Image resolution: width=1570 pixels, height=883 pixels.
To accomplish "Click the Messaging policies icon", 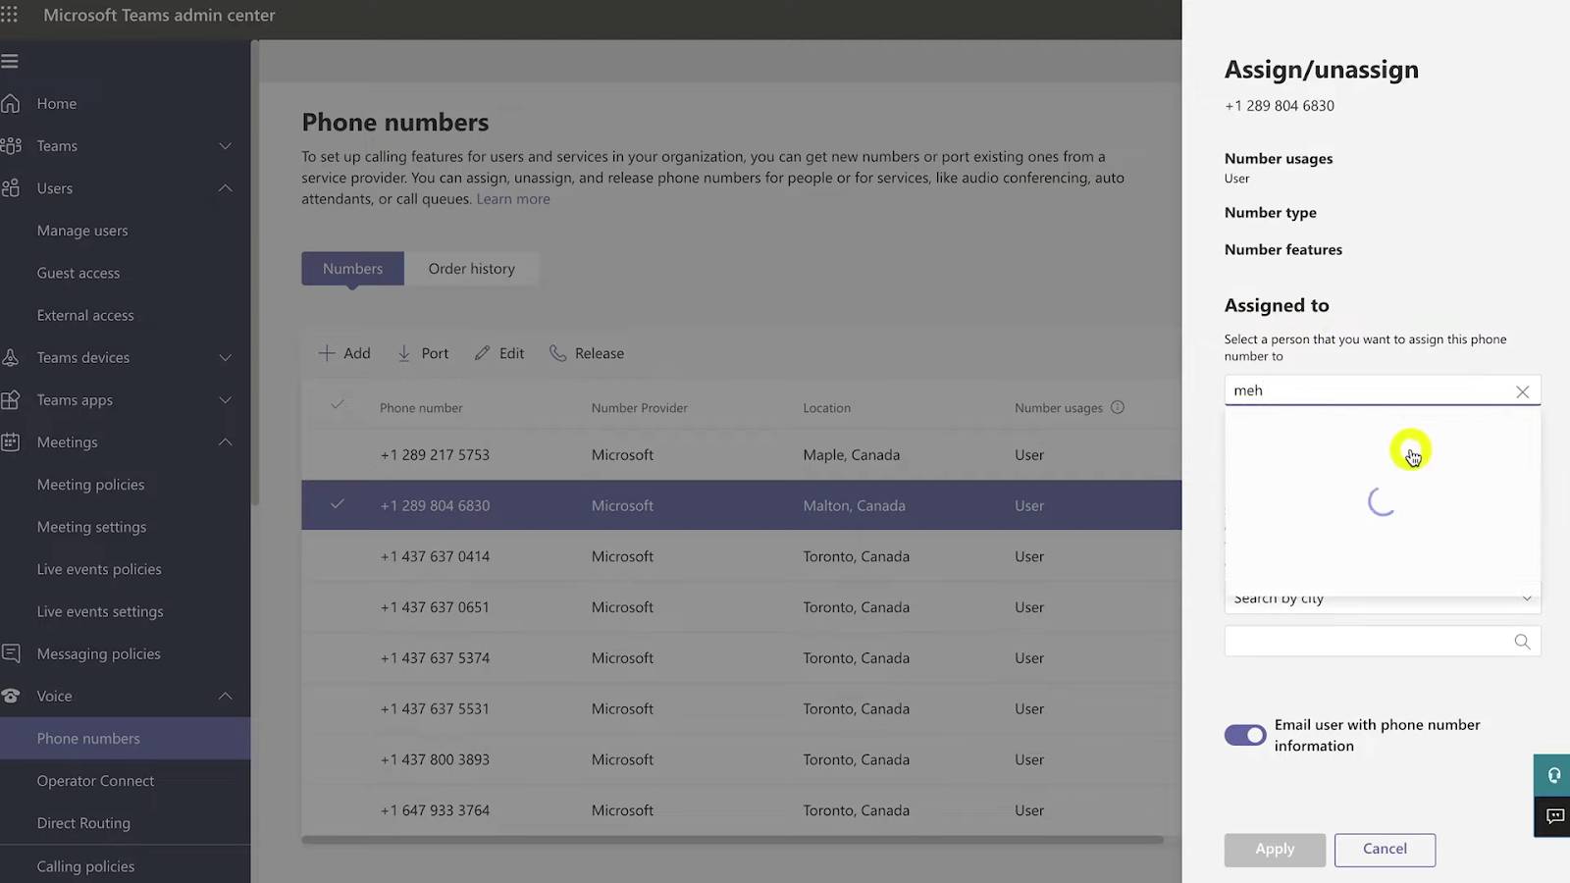I will pyautogui.click(x=11, y=653).
